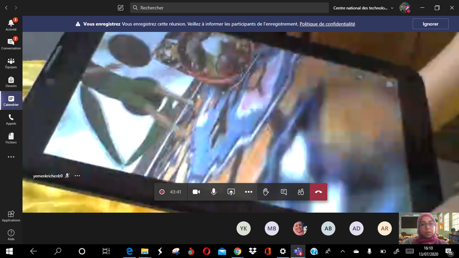Select participant avatar YK
Image resolution: width=459 pixels, height=258 pixels.
pos(244,229)
